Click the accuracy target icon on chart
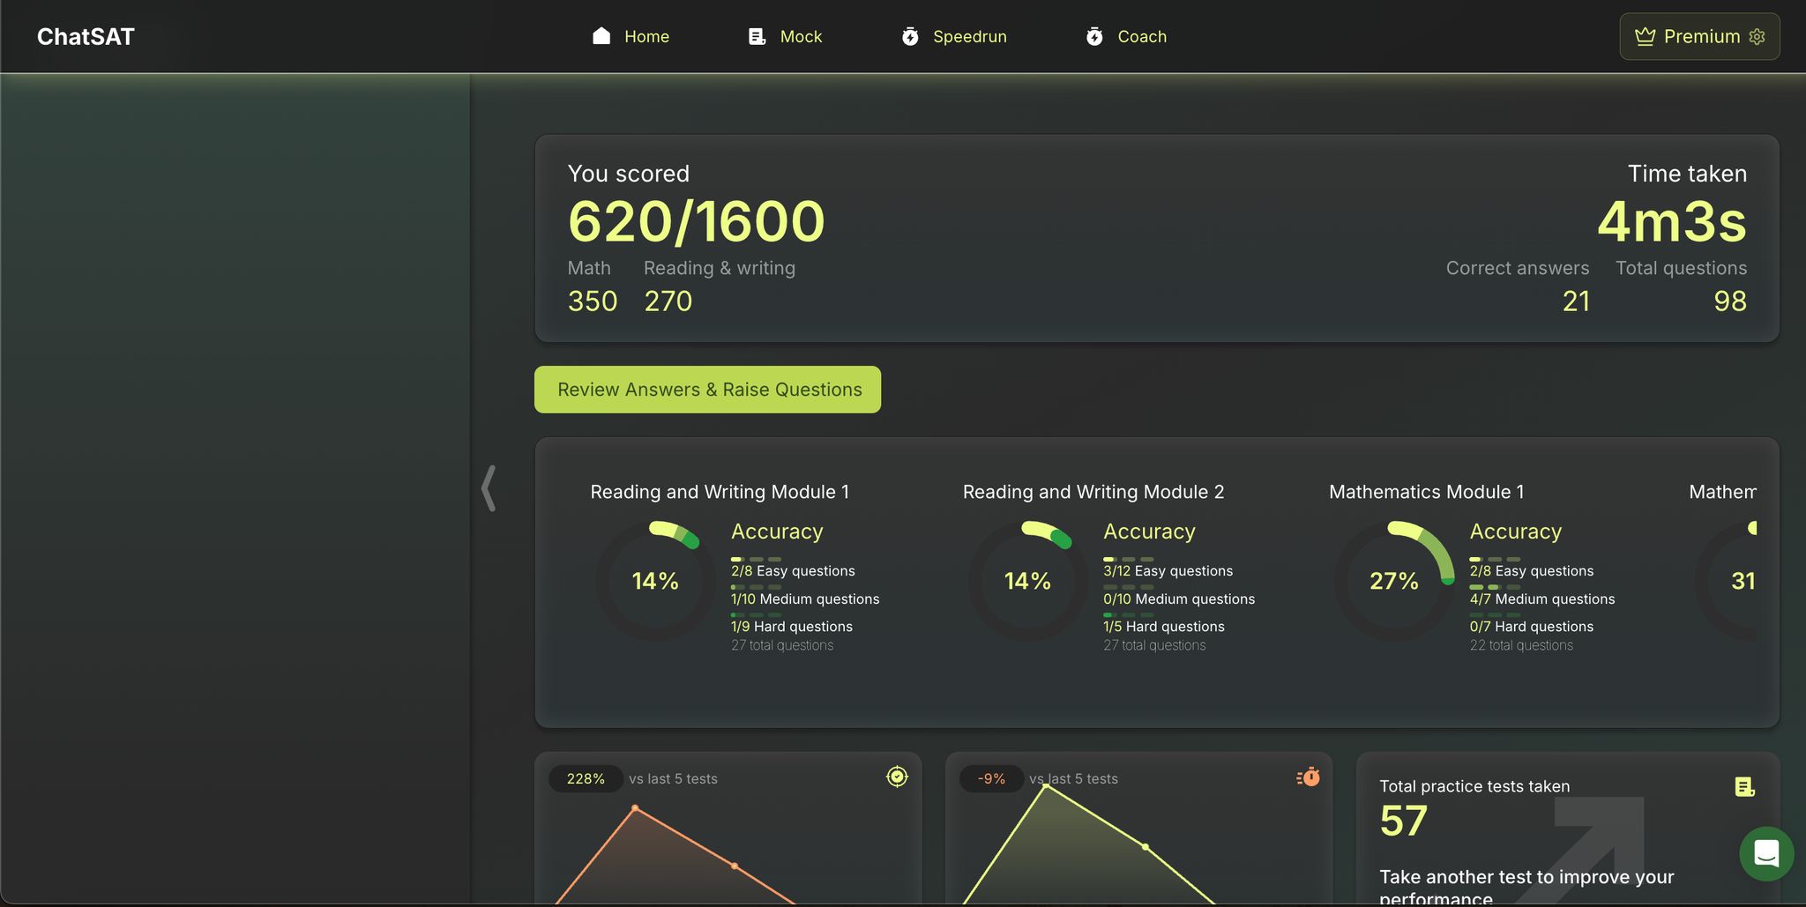 pyautogui.click(x=897, y=777)
